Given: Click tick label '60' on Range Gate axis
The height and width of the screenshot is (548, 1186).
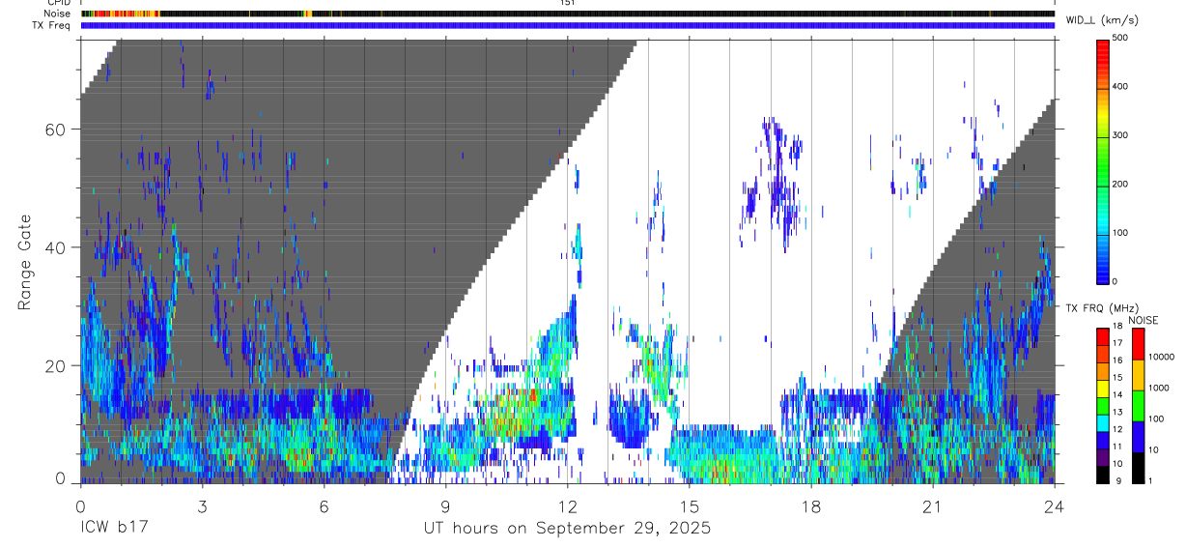Looking at the screenshot, I should pos(55,130).
